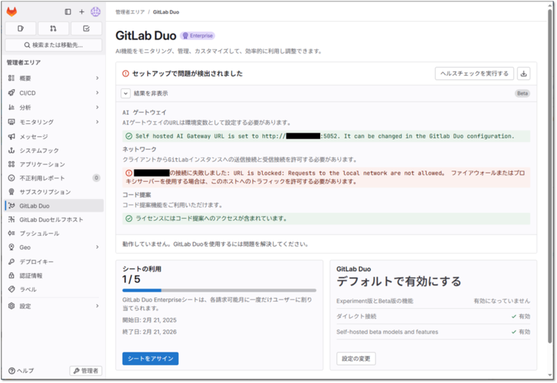The height and width of the screenshot is (383, 557).
Task: Click ダイレクト接続 有効 status
Action: tap(521, 316)
